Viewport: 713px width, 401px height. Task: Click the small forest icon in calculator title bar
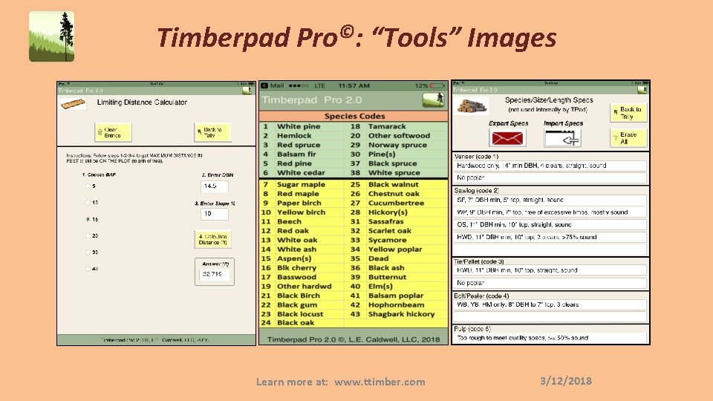pos(247,91)
